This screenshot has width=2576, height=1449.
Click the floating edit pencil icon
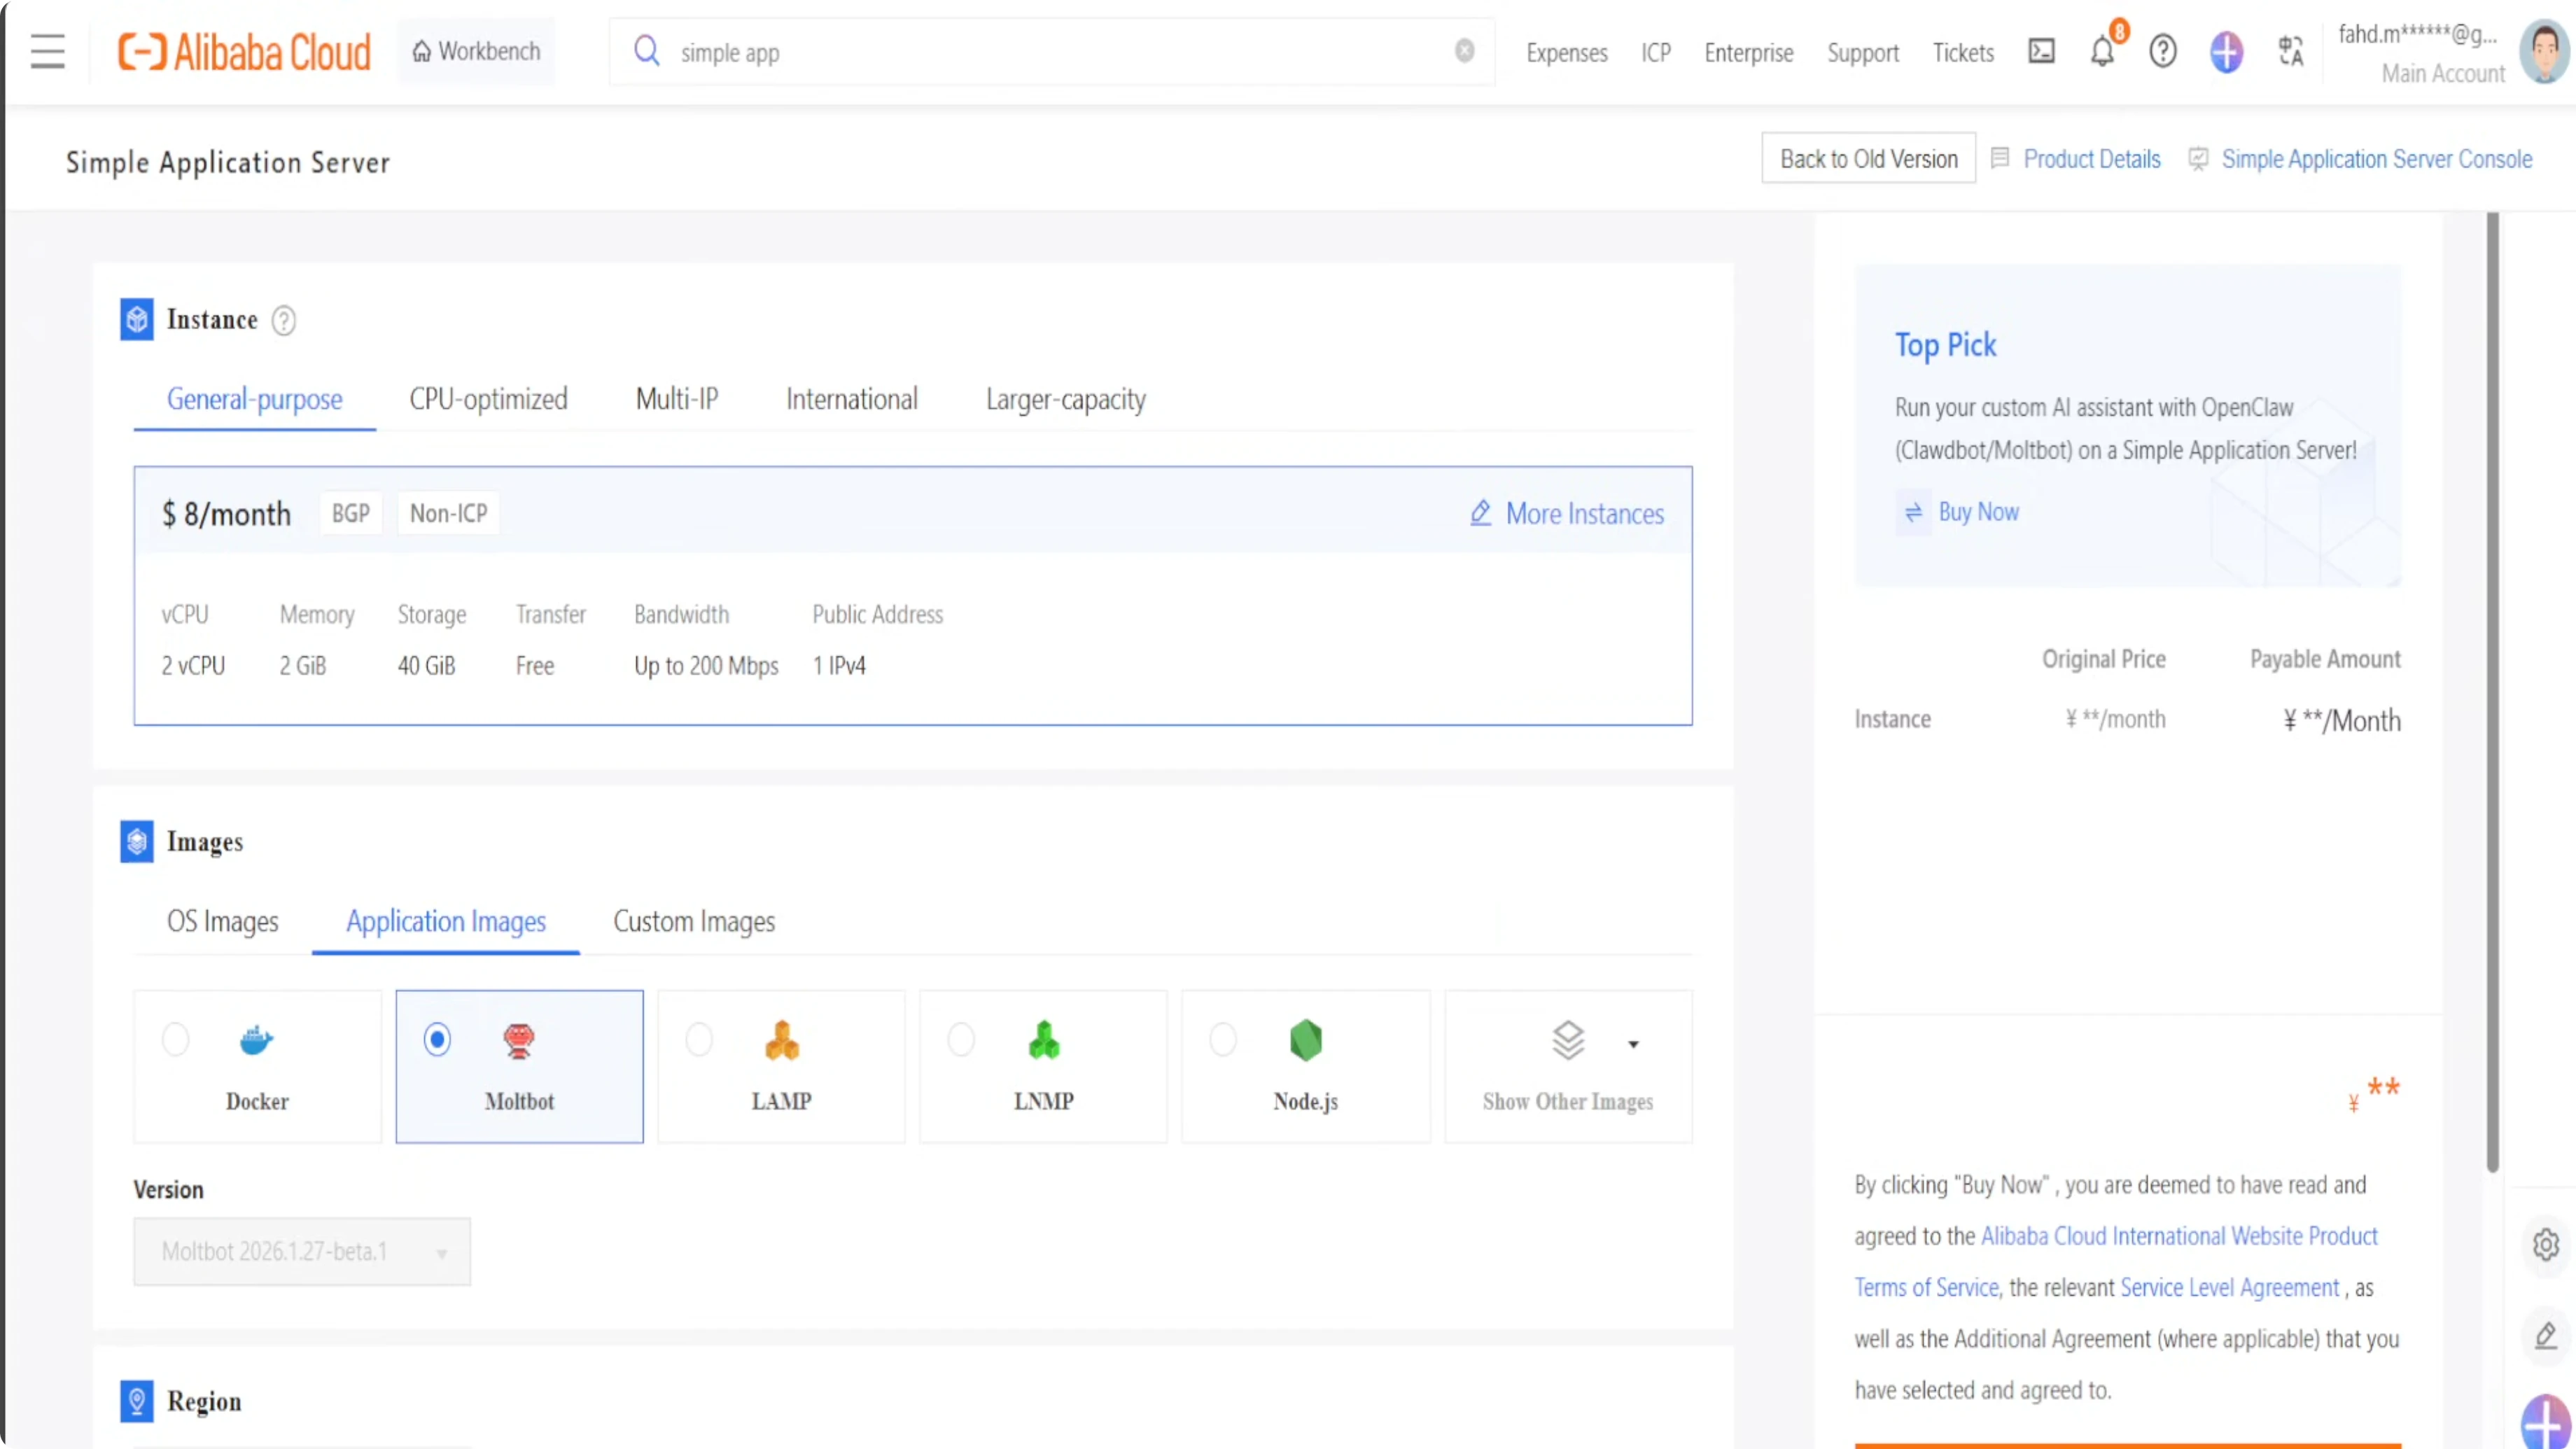[x=2546, y=1335]
